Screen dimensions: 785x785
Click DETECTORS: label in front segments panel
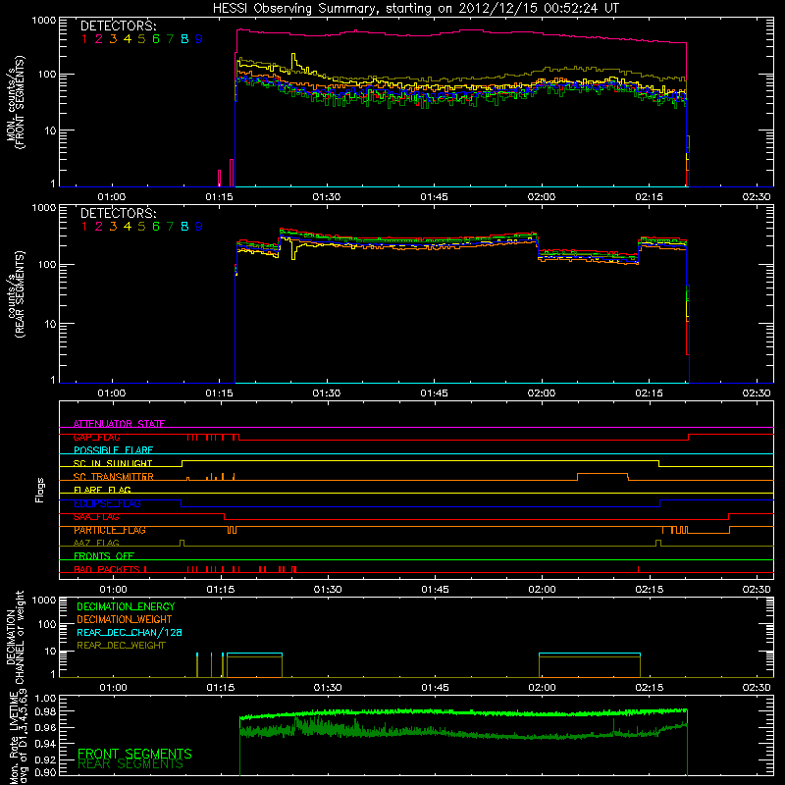118,26
